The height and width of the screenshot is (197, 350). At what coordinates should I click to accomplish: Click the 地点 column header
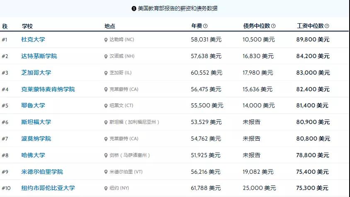(x=109, y=26)
